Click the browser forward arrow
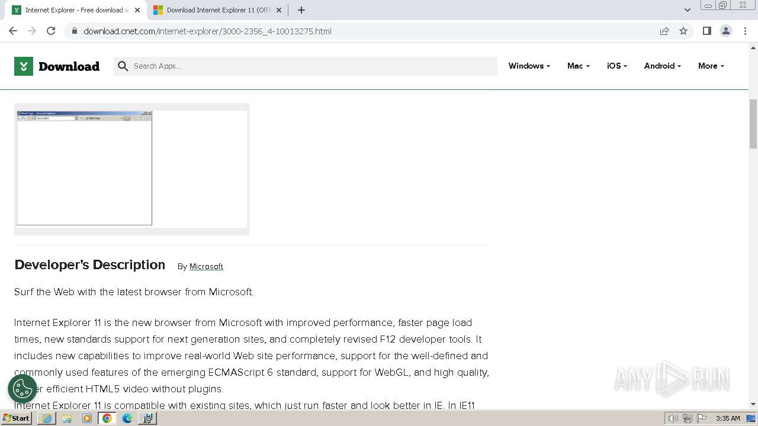This screenshot has width=758, height=426. coord(32,31)
